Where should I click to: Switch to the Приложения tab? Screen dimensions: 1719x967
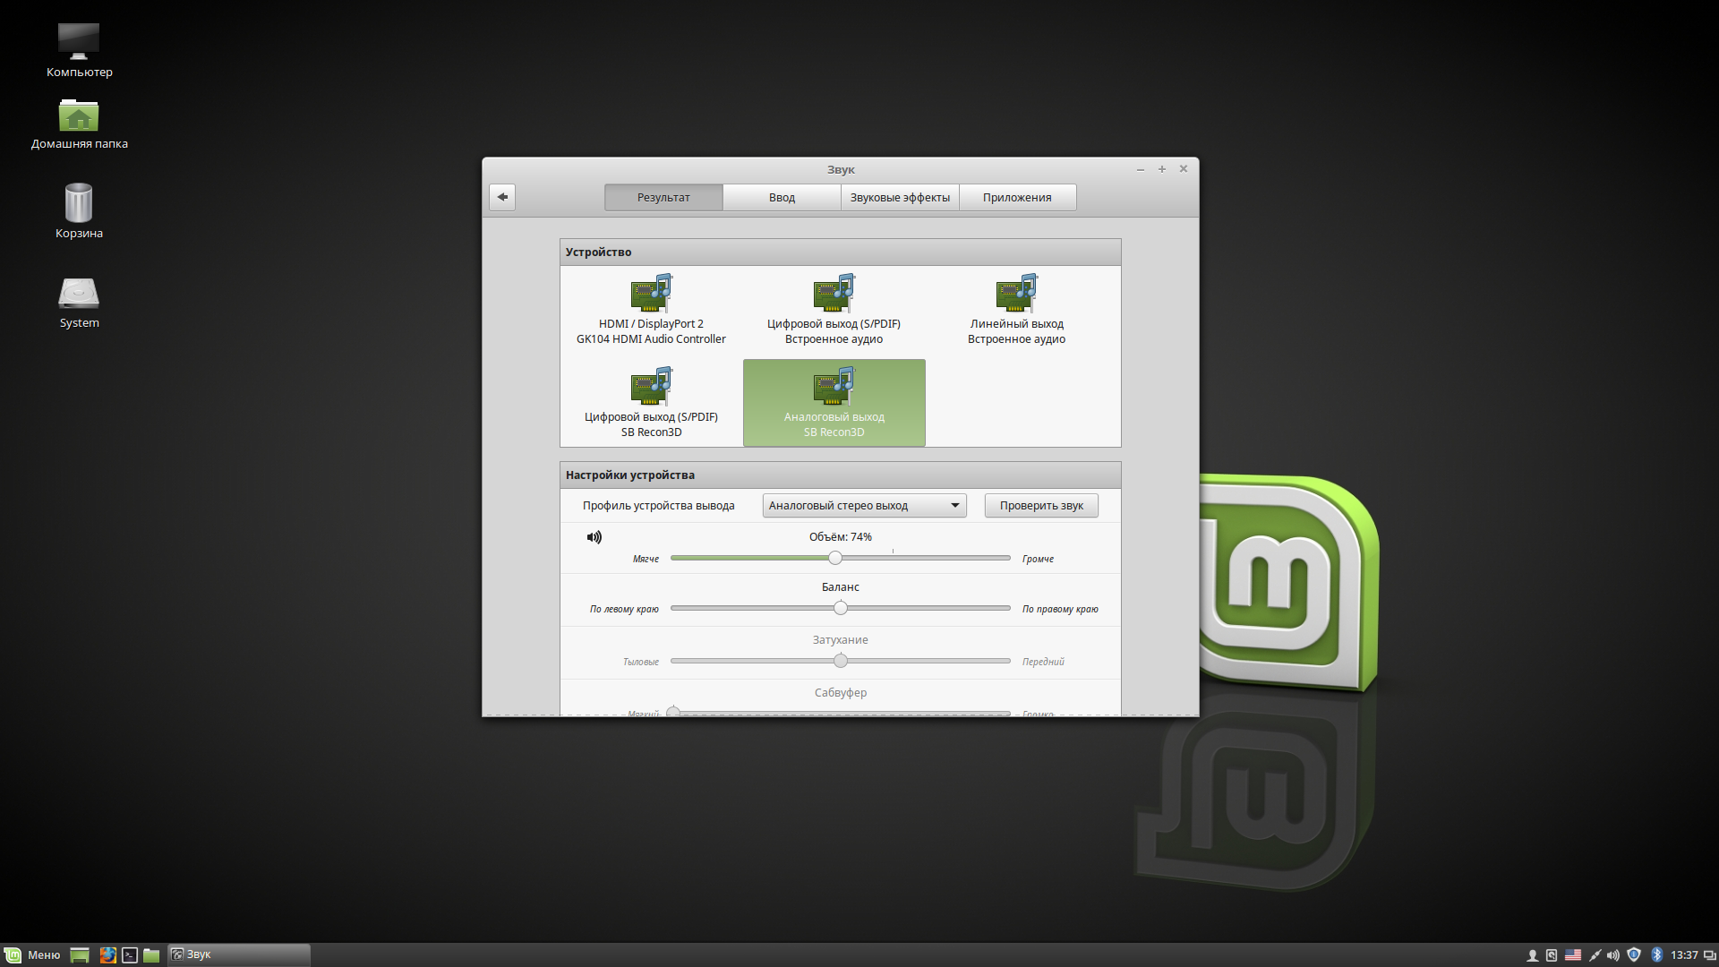[x=1017, y=198]
